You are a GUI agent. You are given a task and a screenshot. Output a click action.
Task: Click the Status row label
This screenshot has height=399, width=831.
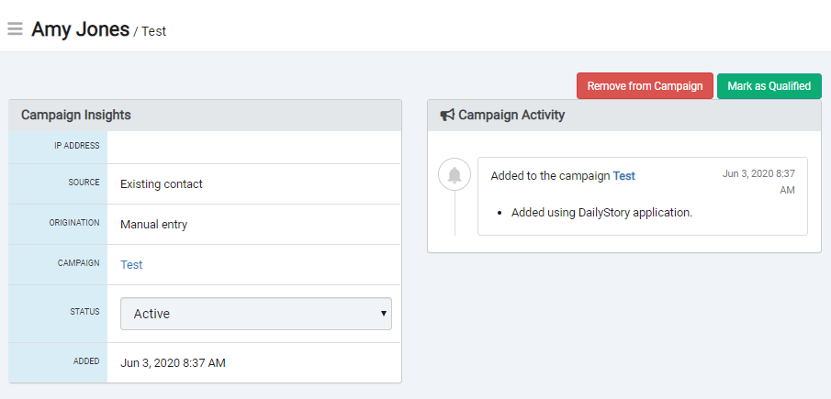pos(84,312)
